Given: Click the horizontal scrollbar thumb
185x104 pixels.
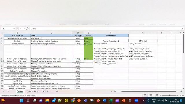Looking at the screenshot, I should tap(149, 92).
